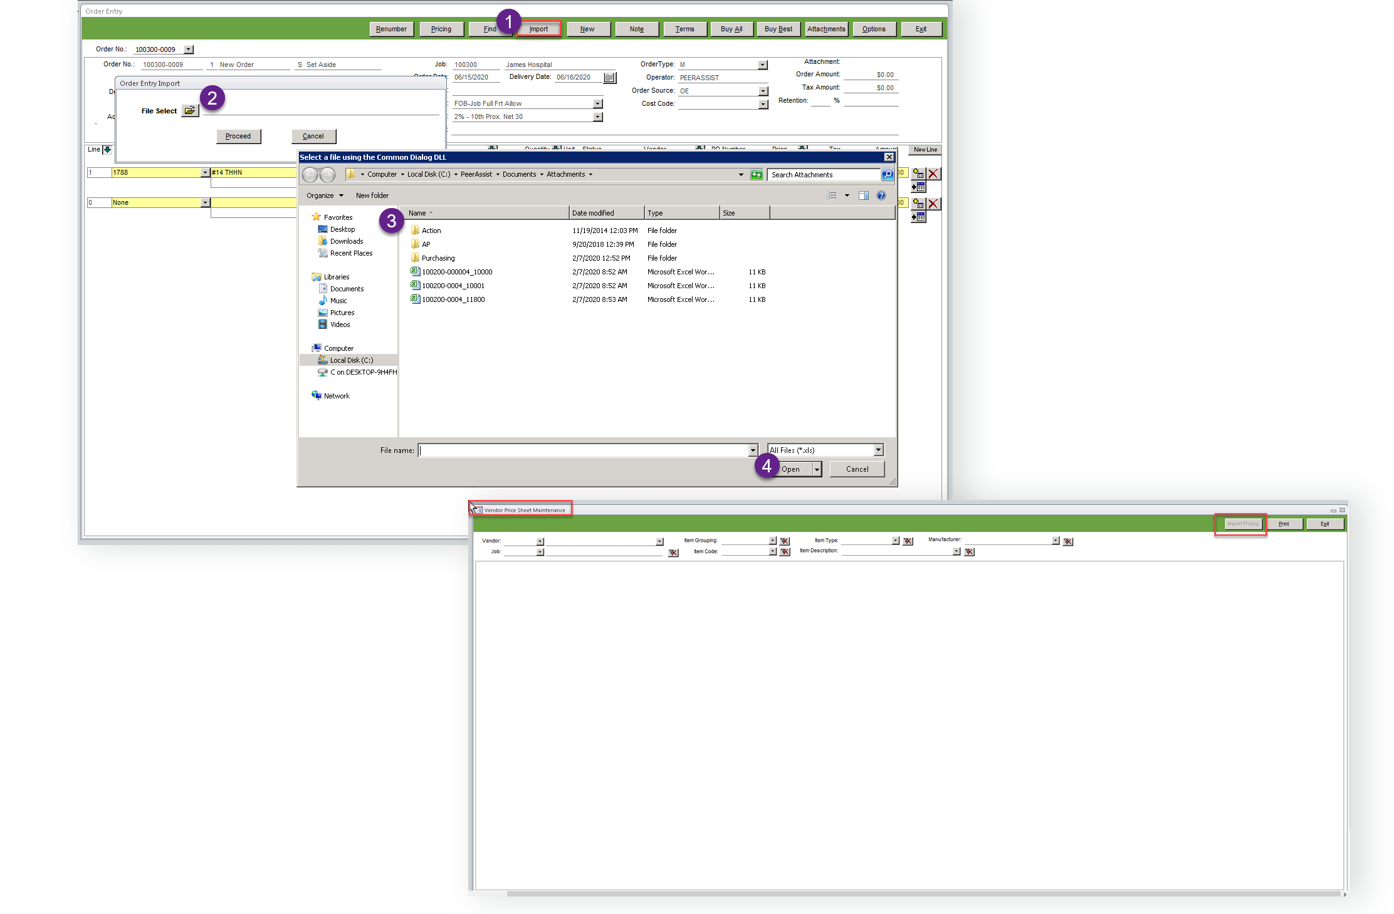Click add-line icon on the 1788 row
1394x914 pixels.
point(918,174)
